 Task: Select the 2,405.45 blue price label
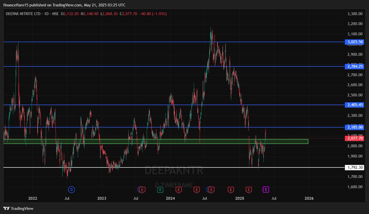pos(355,105)
